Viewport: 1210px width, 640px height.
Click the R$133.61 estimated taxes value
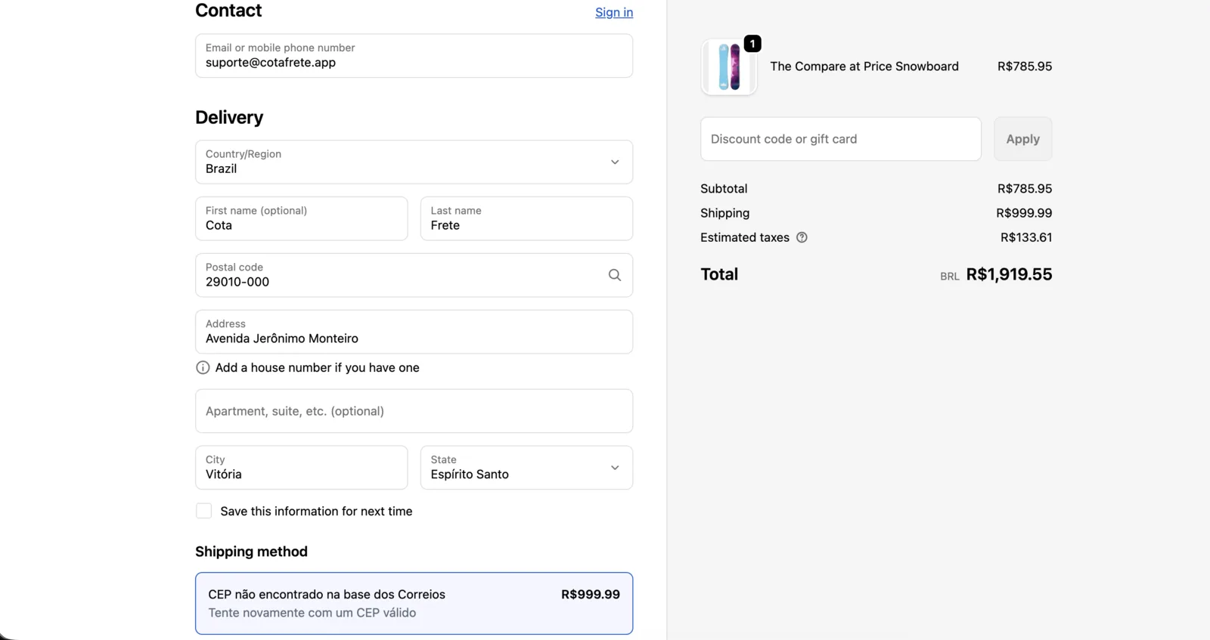coord(1026,237)
